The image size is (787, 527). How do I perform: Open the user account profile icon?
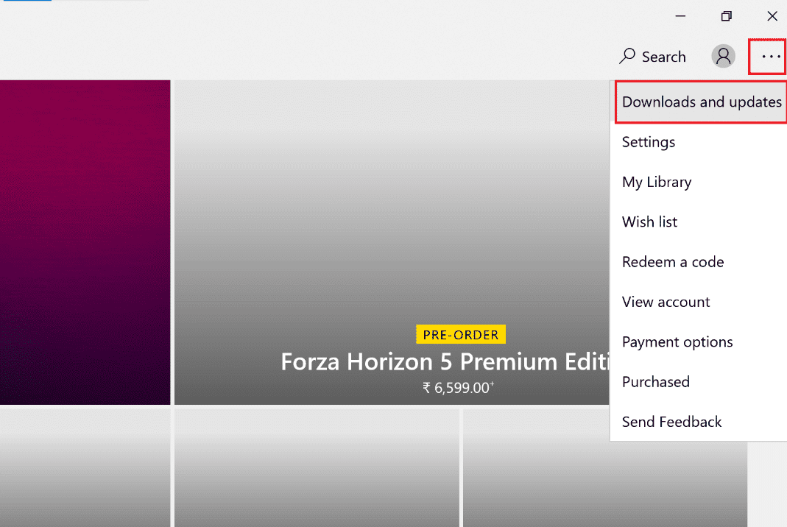coord(723,56)
